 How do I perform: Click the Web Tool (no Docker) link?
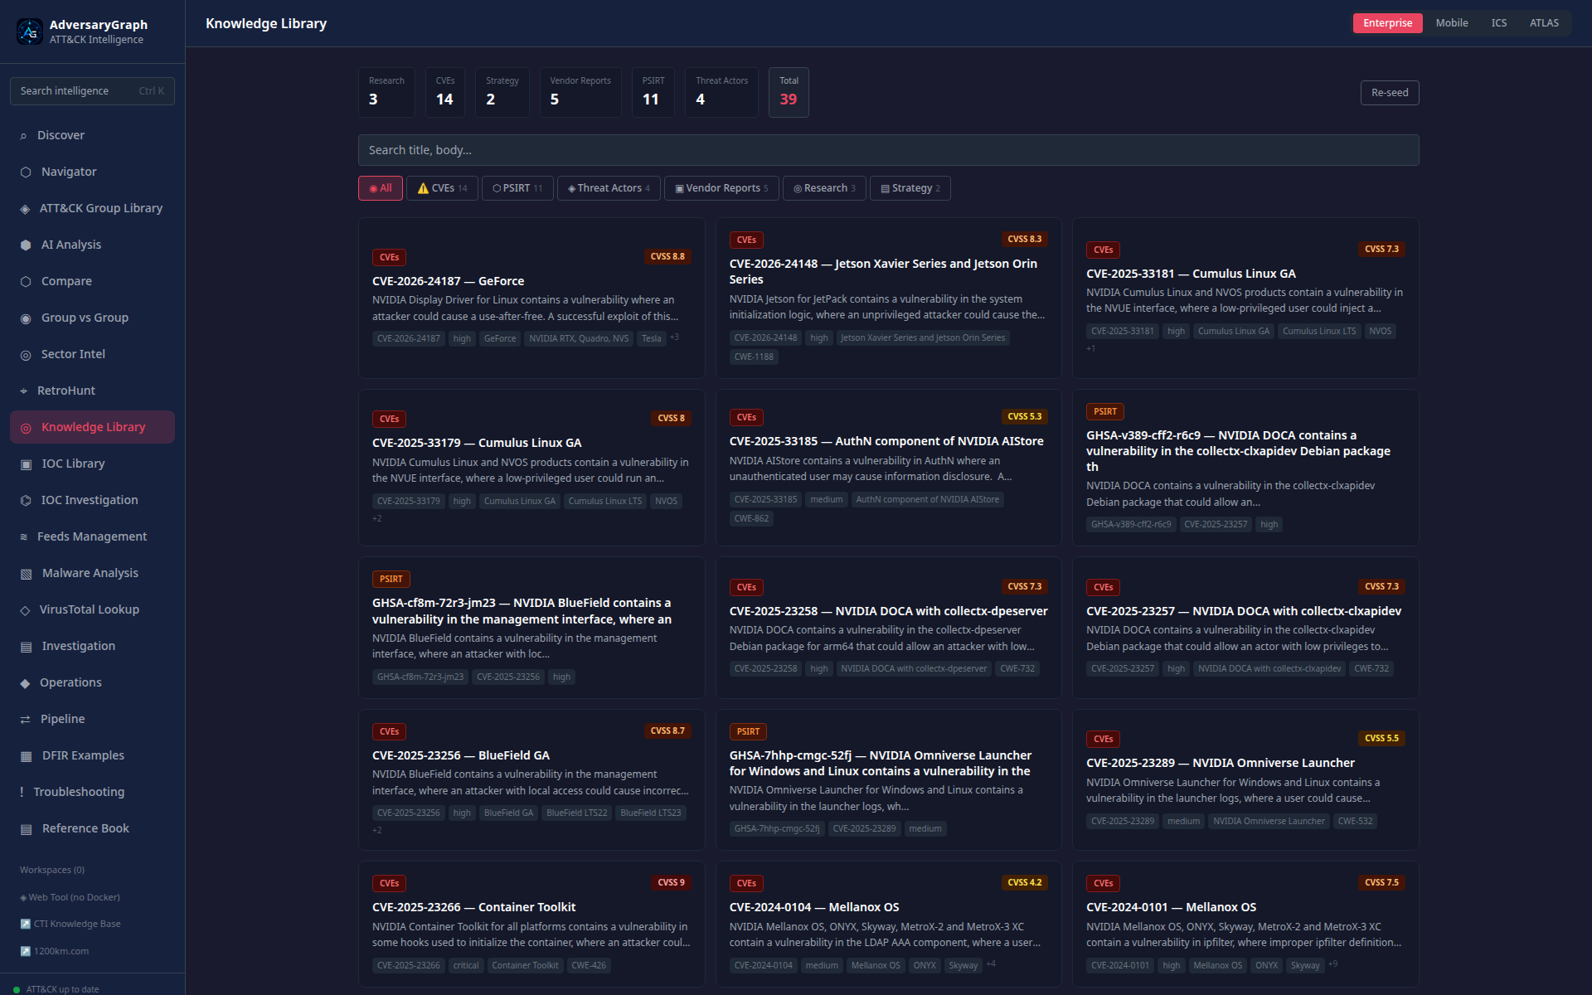[70, 897]
